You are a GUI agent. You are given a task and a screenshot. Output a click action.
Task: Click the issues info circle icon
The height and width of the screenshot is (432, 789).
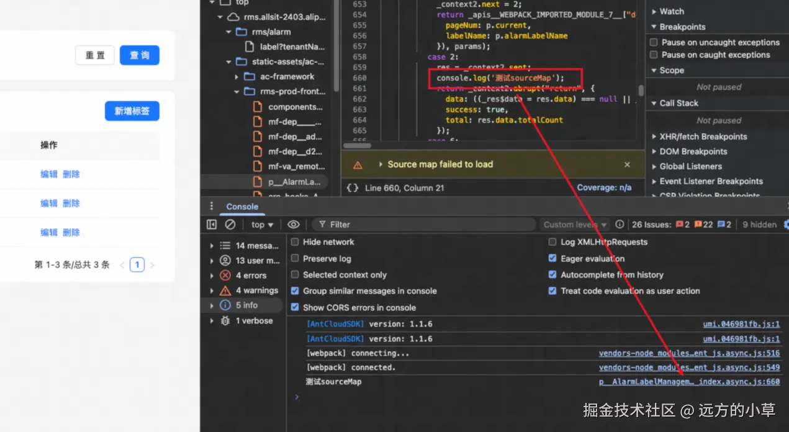coord(620,224)
